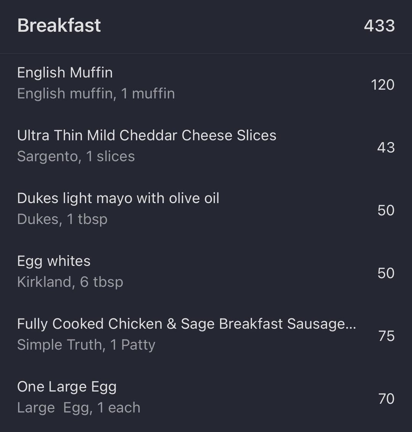Tap the 'Dukes, 1 tbsp' serving detail
This screenshot has width=412, height=432.
click(x=62, y=219)
